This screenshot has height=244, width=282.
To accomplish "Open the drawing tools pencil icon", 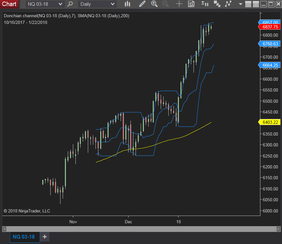I will [x=142, y=4].
